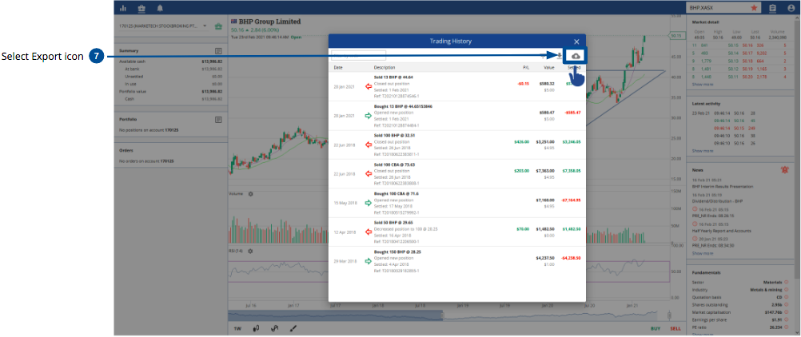The image size is (801, 337).
Task: Open the chart indicators icon in bottom toolbar
Action: pyautogui.click(x=274, y=329)
